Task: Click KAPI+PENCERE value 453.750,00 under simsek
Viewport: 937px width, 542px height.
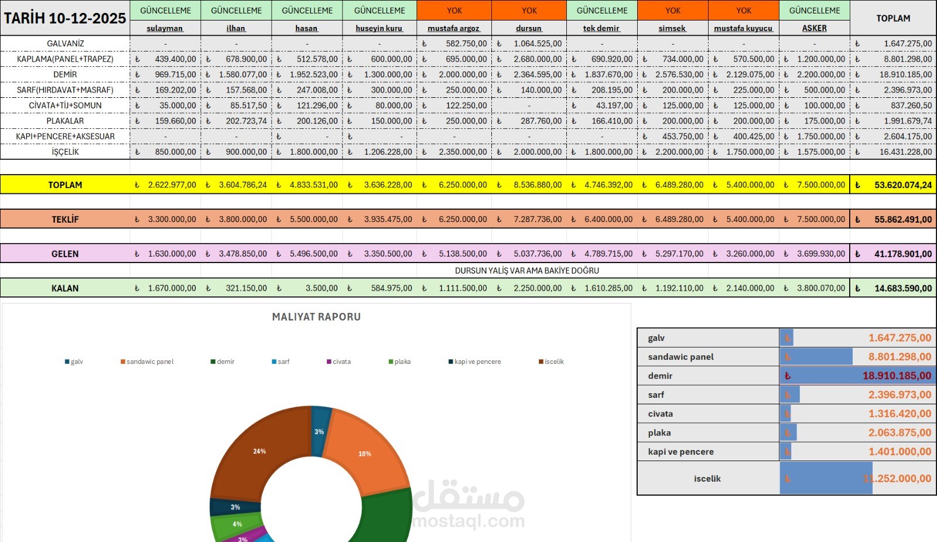Action: [673, 136]
